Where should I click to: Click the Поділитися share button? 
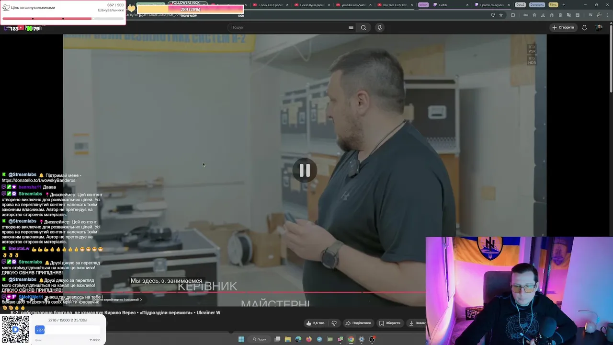coord(358,323)
